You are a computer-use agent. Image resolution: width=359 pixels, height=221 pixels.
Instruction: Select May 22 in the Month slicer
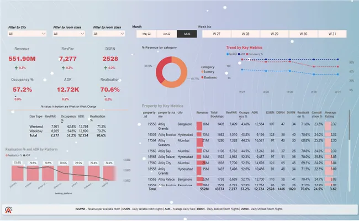click(x=146, y=34)
